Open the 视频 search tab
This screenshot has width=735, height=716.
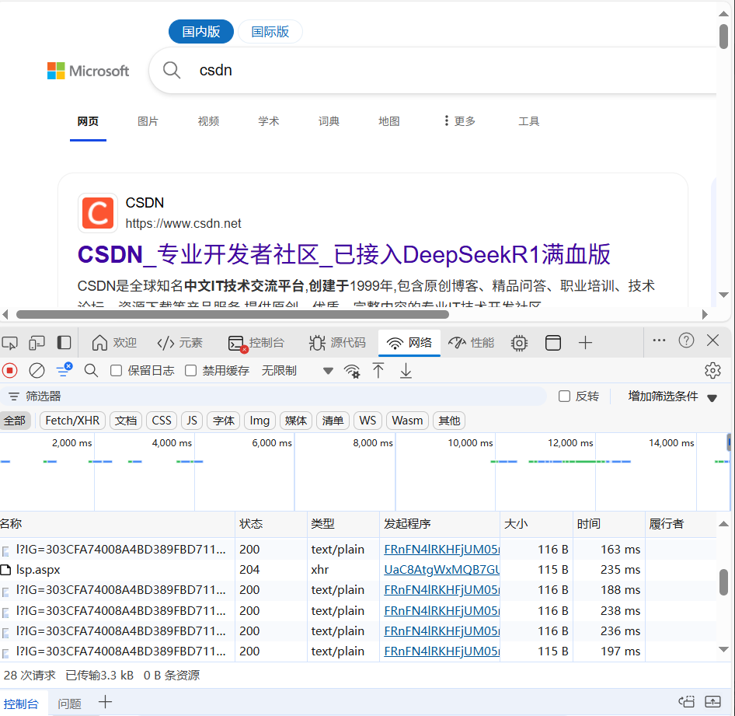coord(208,121)
